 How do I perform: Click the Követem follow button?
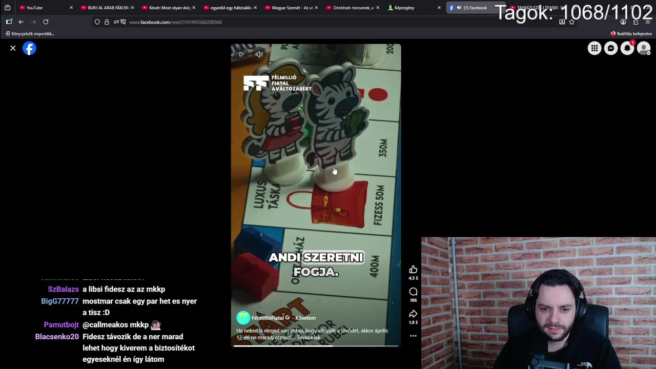click(x=305, y=318)
